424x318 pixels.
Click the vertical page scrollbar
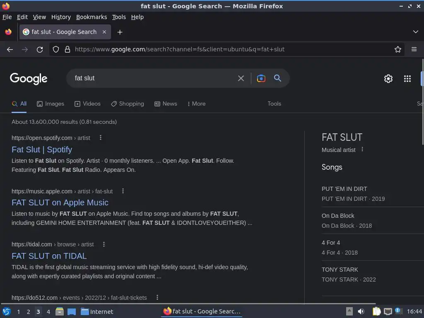pyautogui.click(x=422, y=101)
